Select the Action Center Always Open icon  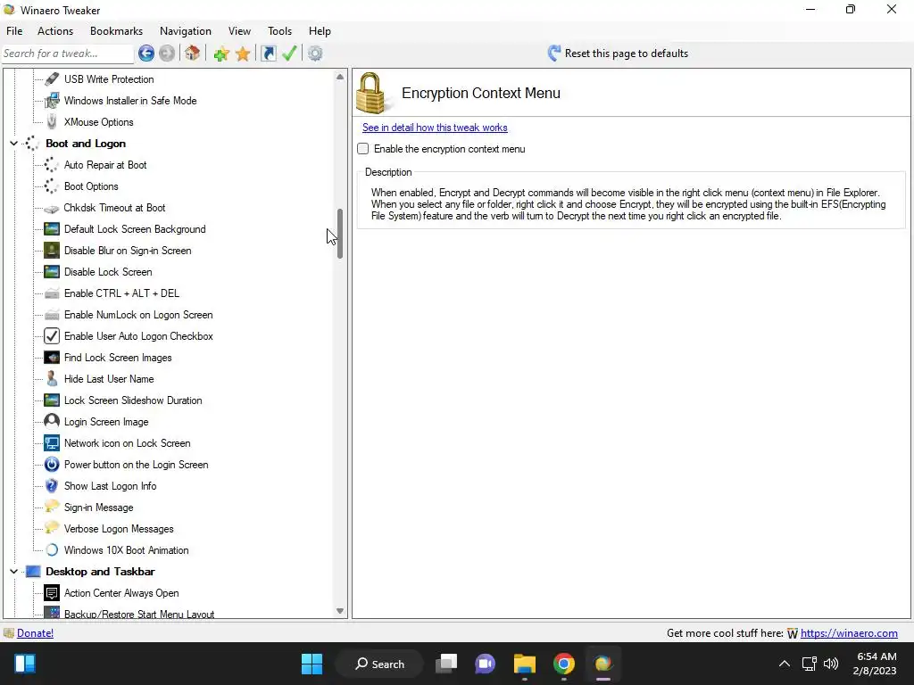coord(52,593)
